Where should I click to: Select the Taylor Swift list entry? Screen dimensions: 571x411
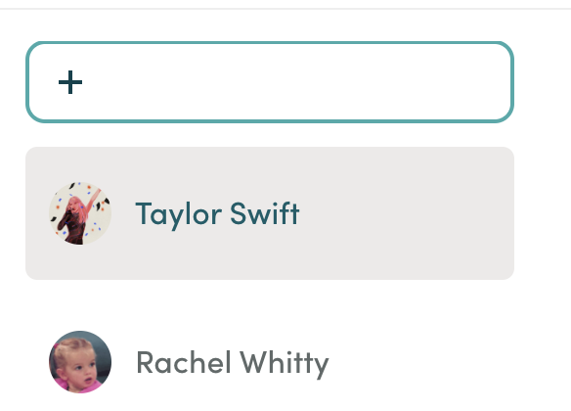click(270, 213)
